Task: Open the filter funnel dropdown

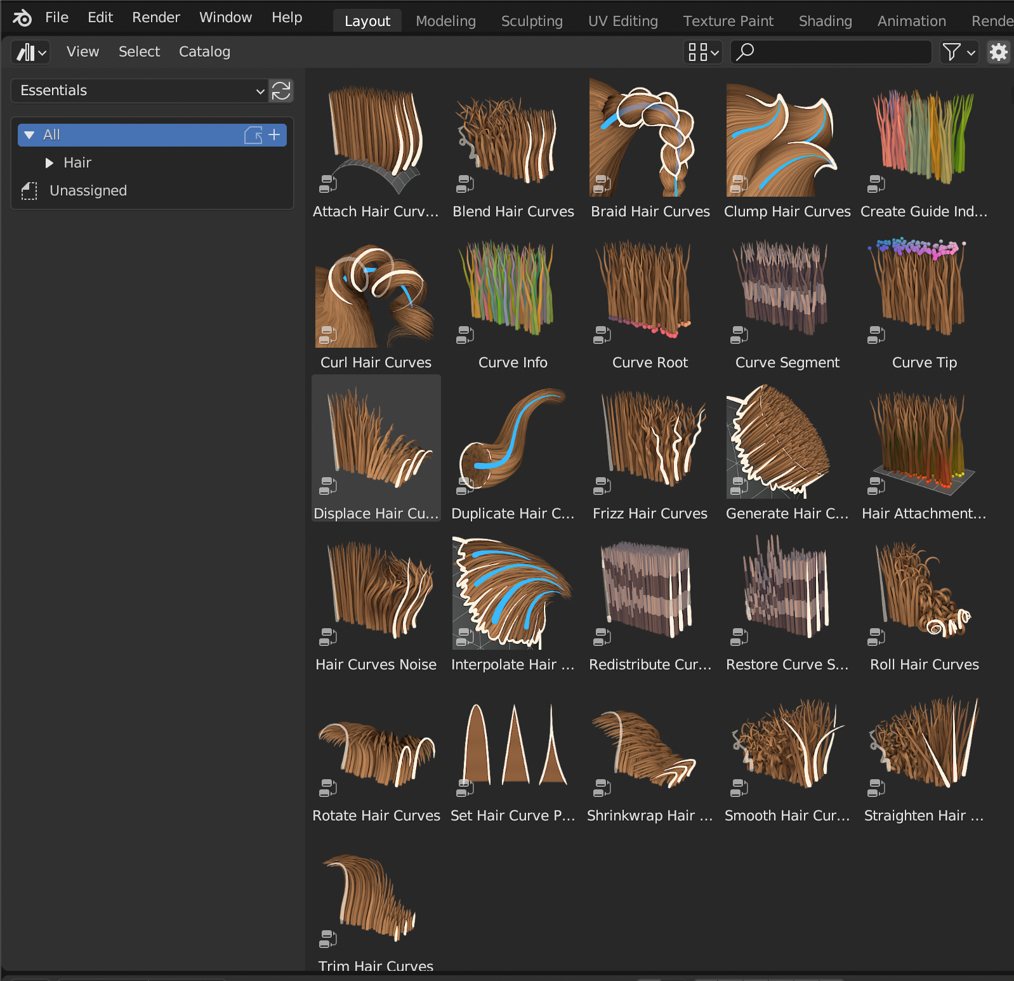Action: tap(958, 52)
